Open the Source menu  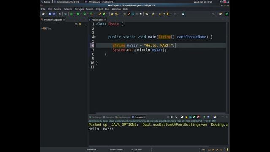click(57, 9)
